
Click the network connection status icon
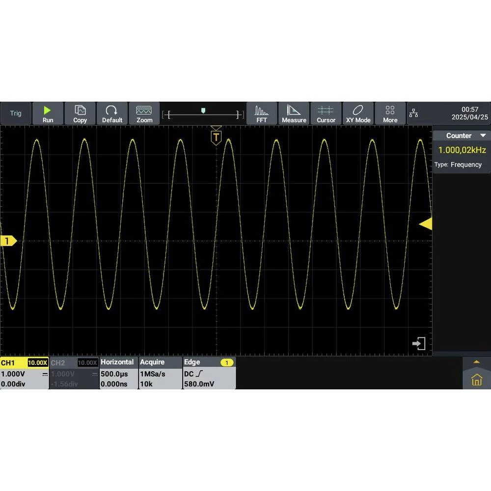414,113
